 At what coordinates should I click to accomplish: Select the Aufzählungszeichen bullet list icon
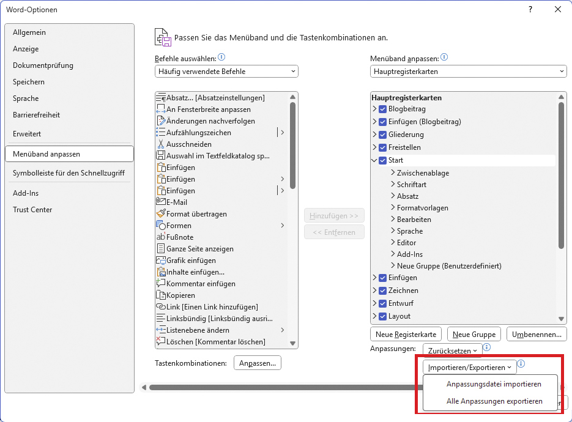tap(160, 132)
